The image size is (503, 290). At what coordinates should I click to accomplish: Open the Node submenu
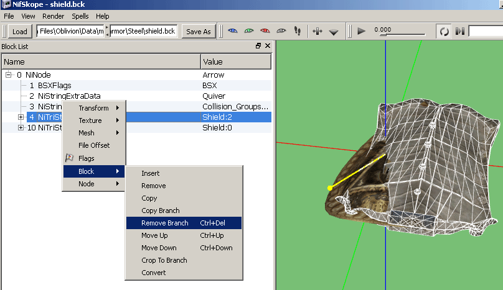pos(93,184)
